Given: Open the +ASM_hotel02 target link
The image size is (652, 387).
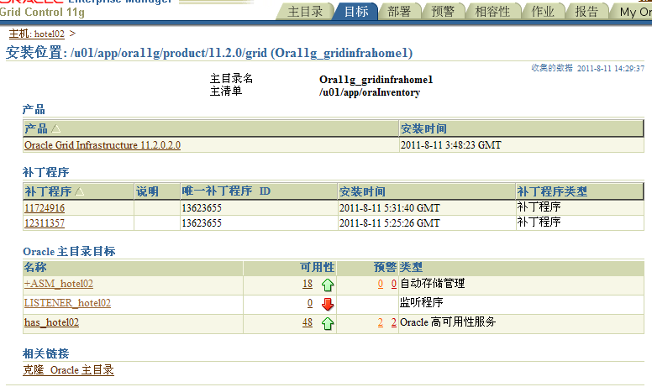Looking at the screenshot, I should coord(59,284).
